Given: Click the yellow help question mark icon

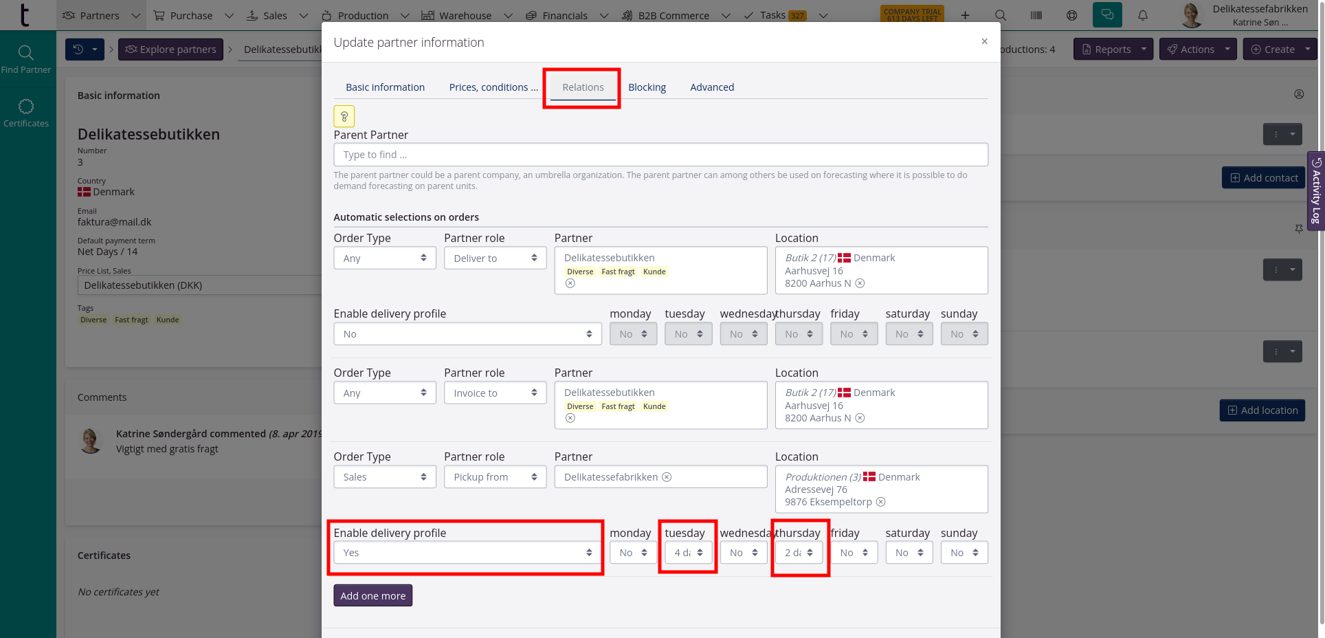Looking at the screenshot, I should [x=344, y=116].
